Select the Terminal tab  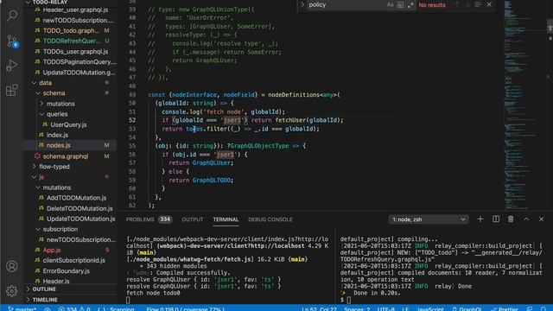[226, 219]
